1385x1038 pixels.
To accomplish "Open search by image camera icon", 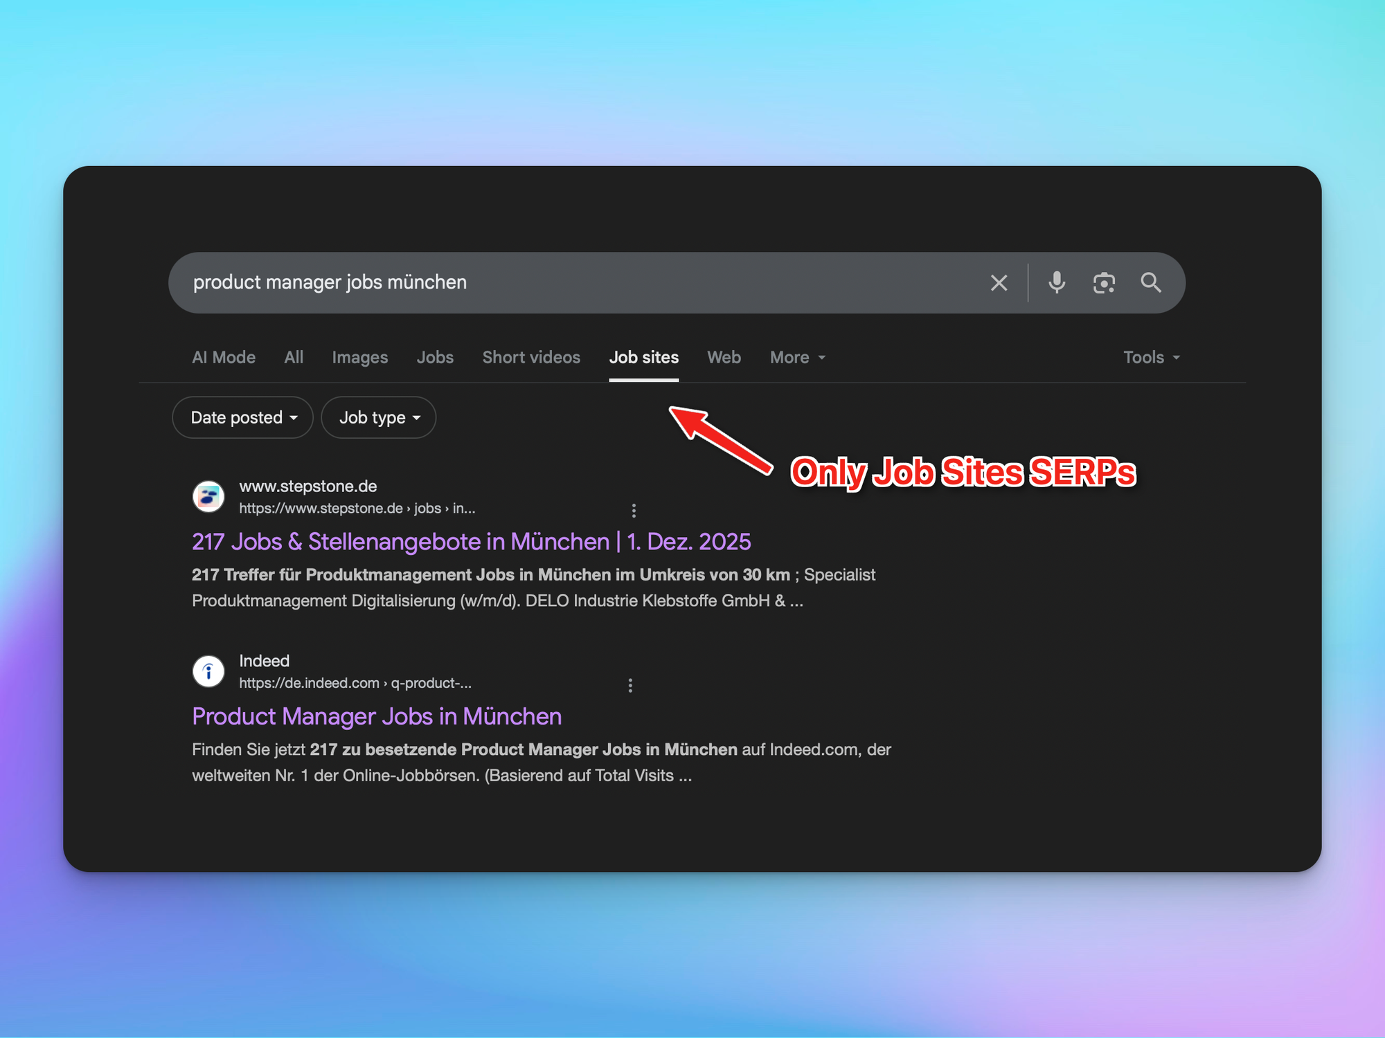I will coord(1104,283).
